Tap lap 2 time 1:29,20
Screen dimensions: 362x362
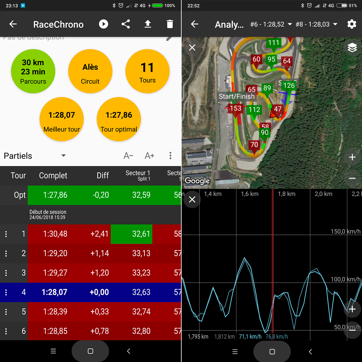click(55, 253)
